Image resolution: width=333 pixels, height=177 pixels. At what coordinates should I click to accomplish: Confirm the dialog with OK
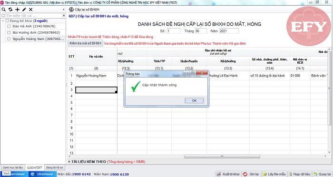[x=194, y=100]
